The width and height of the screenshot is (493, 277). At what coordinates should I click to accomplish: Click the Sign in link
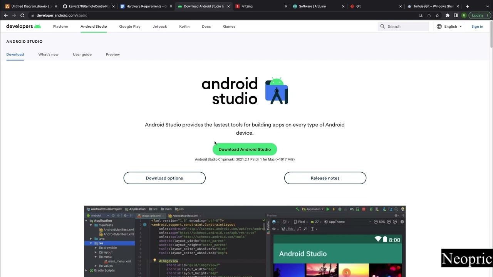coord(477,27)
